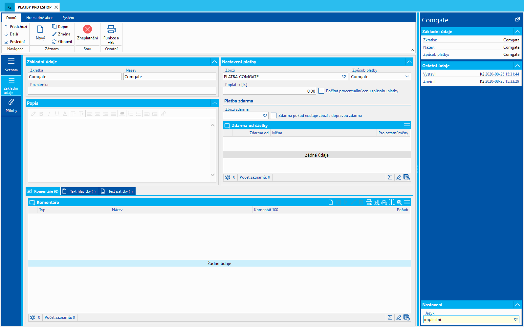Open the Přílohy paperclip section
Viewport: 524px width, 327px height.
point(11,106)
